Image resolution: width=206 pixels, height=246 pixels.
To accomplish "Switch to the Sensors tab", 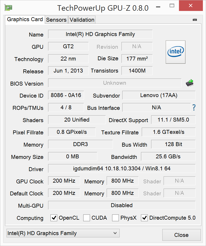I will point(56,20).
